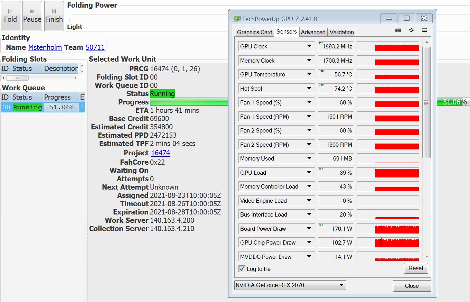Click the Folding Slots Status column header
470x302 pixels.
click(27, 68)
